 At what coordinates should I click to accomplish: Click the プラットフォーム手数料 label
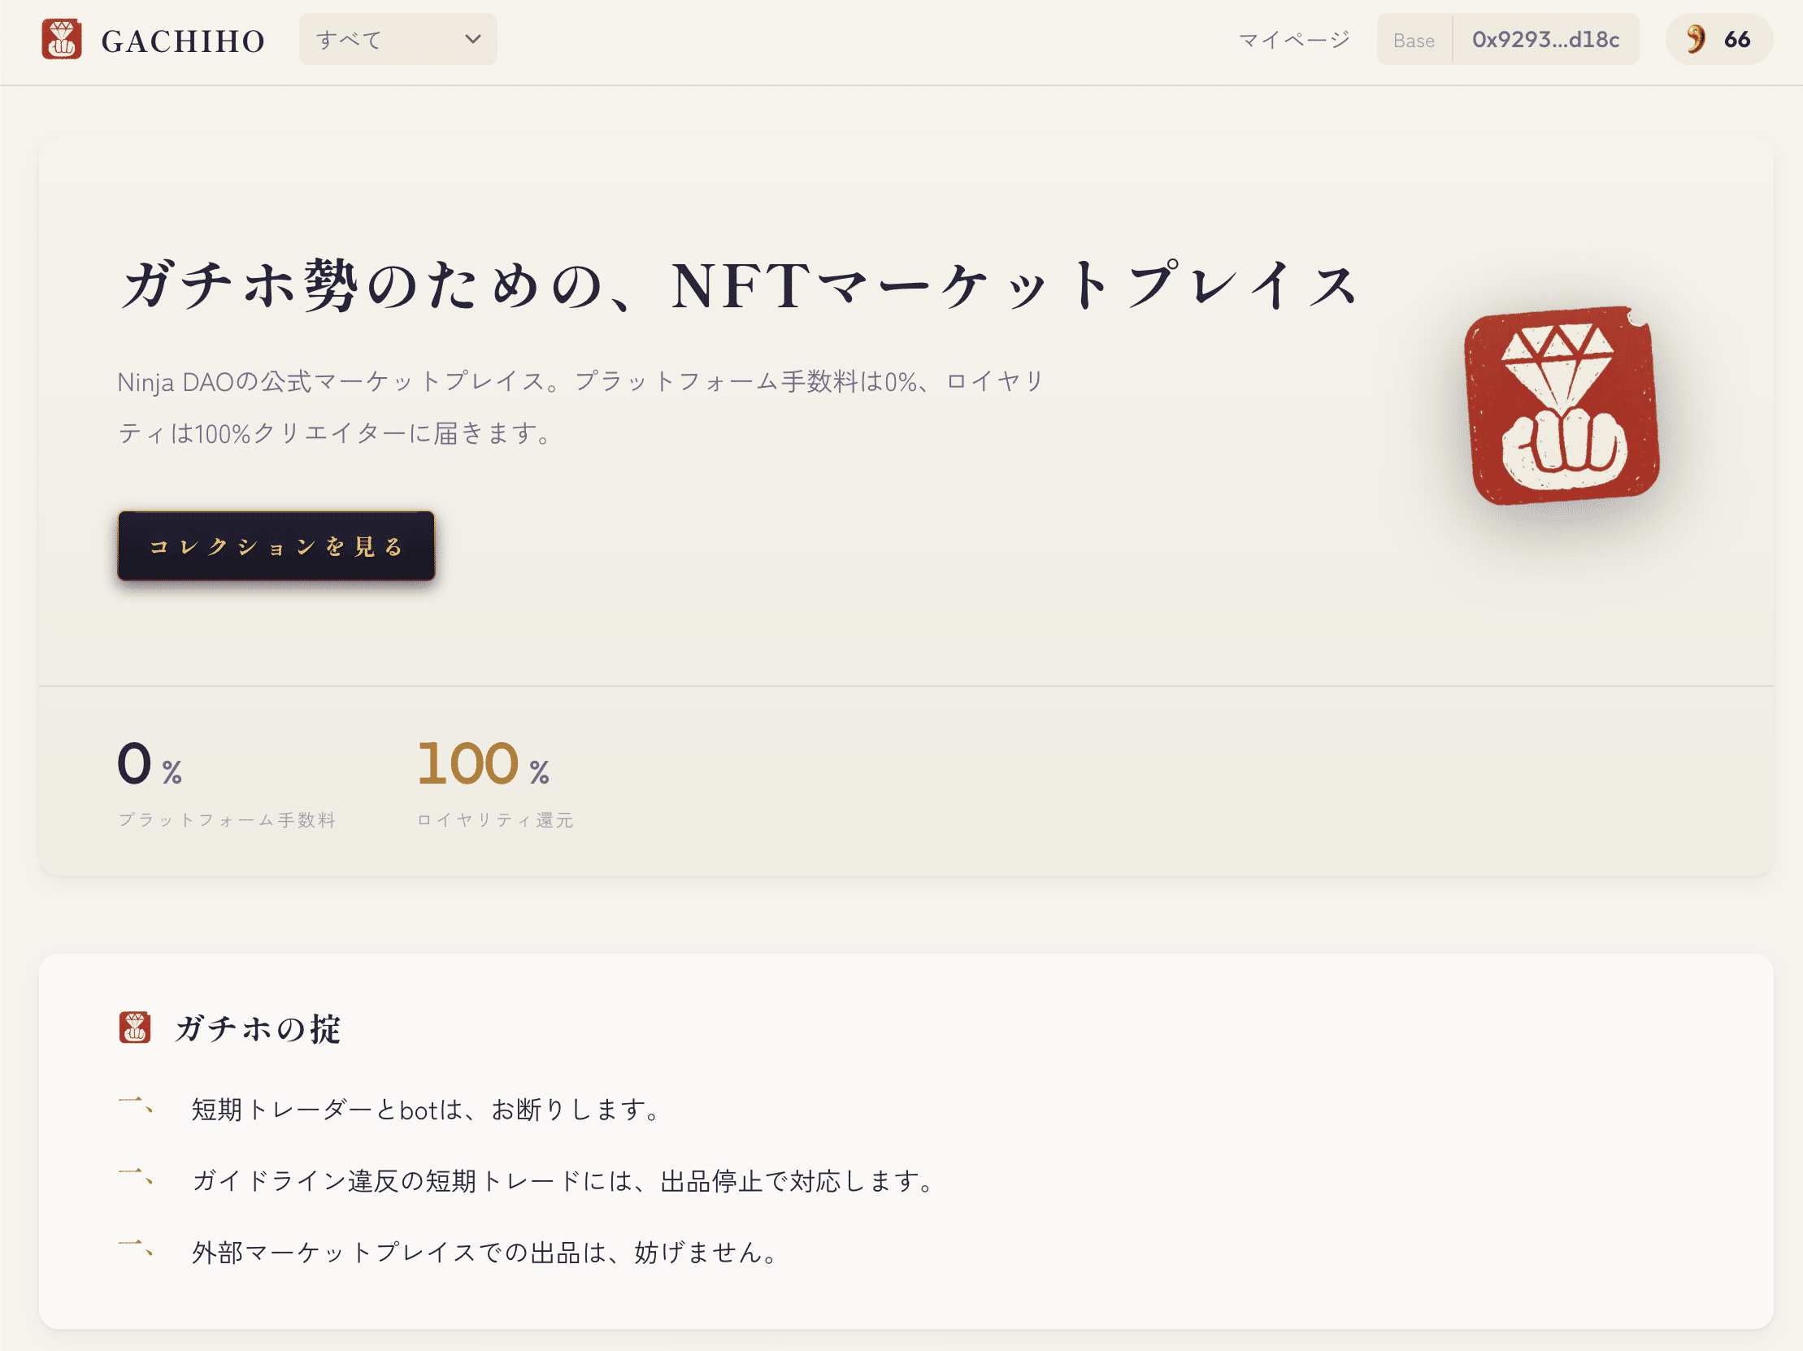[228, 819]
